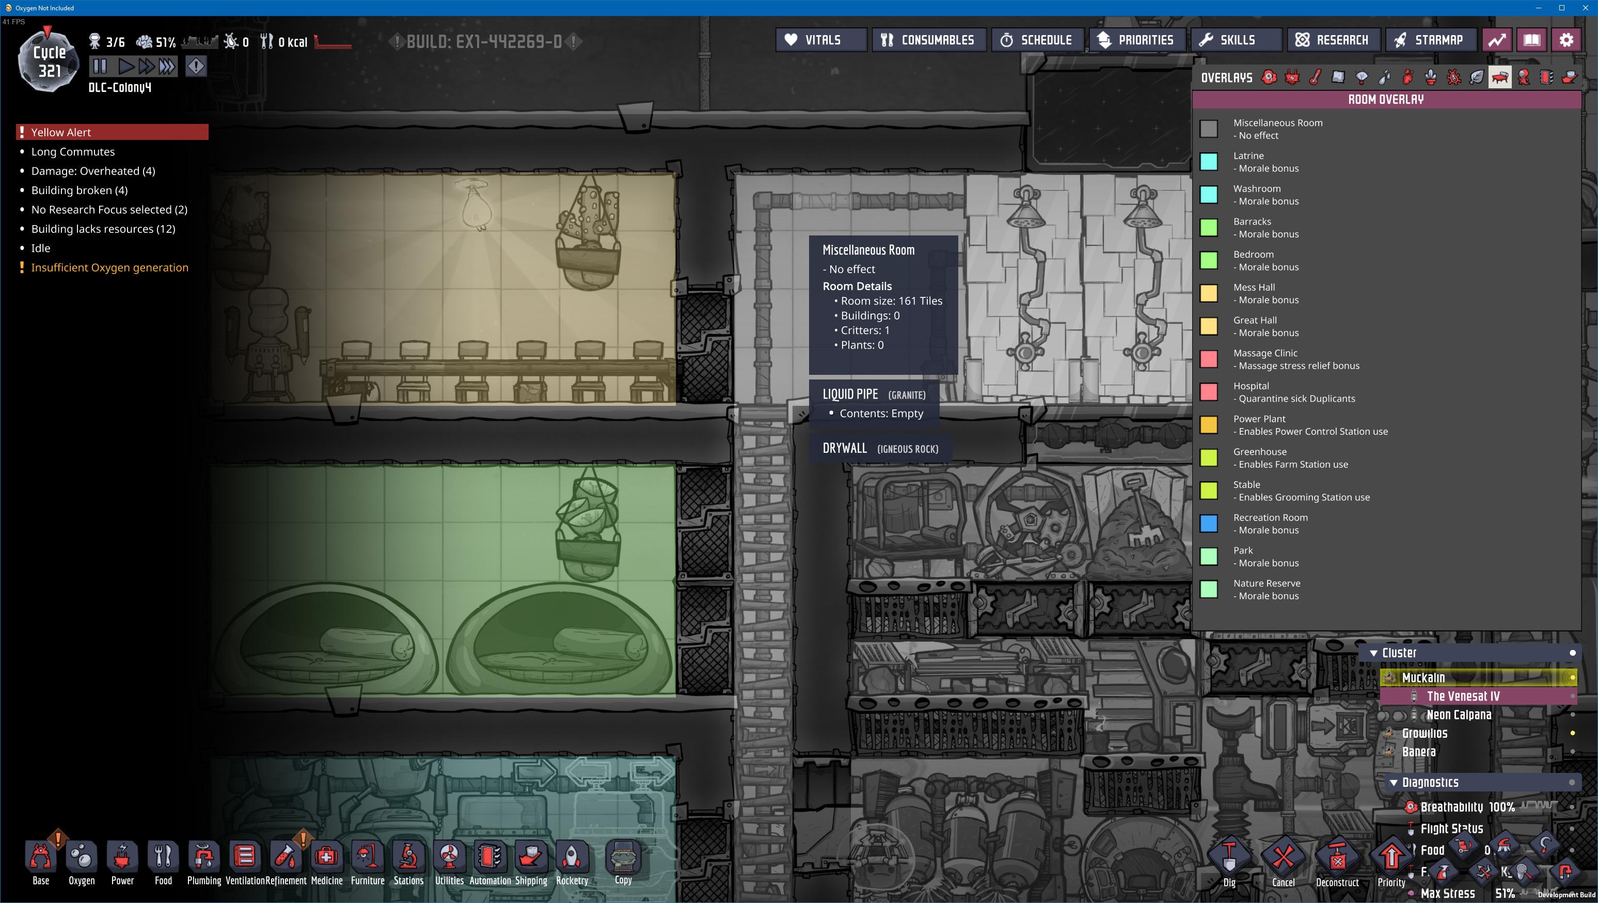The image size is (1598, 903).
Task: Switch to the Temperature overlay
Action: pos(1315,77)
